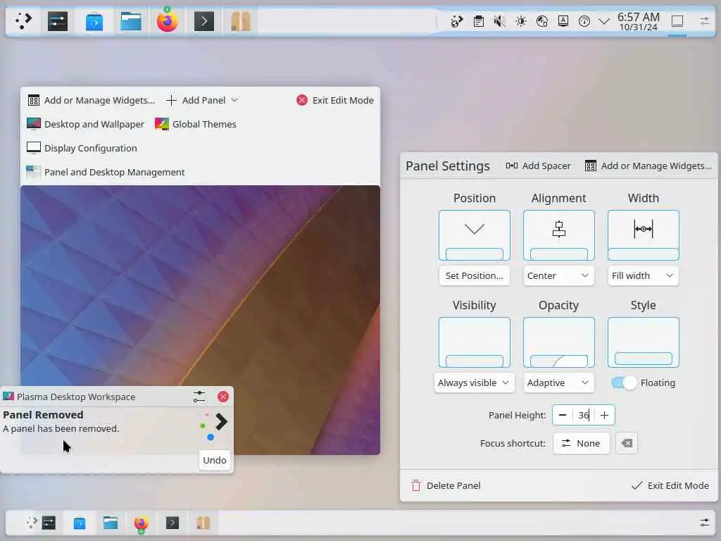Viewport: 721px width, 541px height.
Task: Click Discover icon in bottom panel
Action: [80, 523]
